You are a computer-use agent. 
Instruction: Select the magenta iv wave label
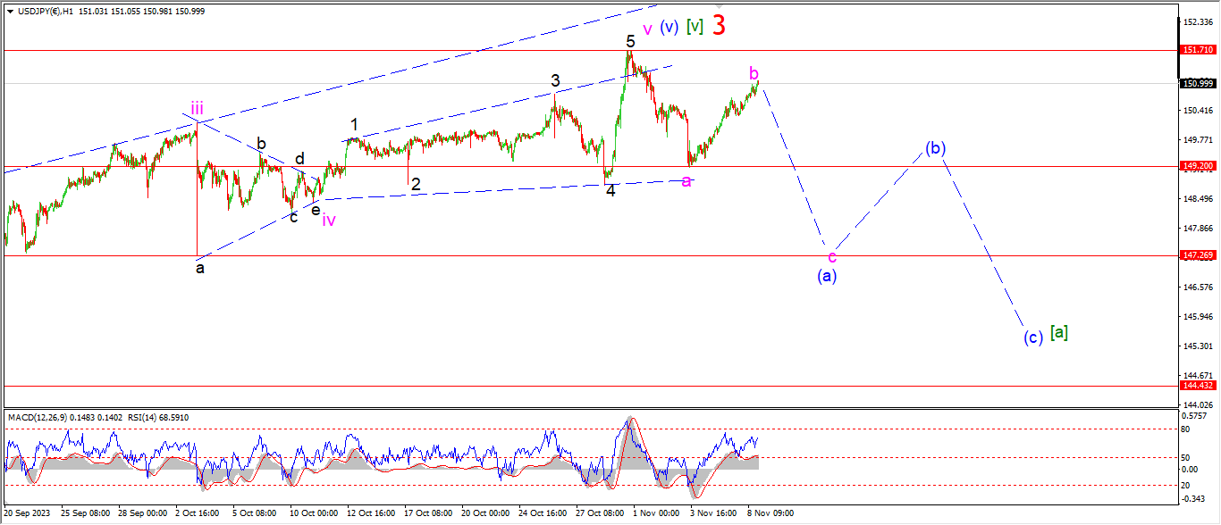329,221
